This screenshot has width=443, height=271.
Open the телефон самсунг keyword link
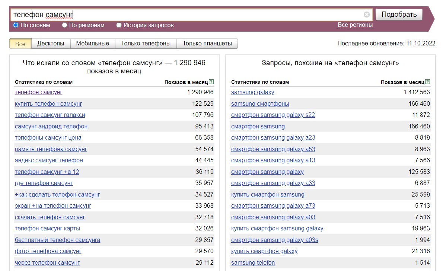pyautogui.click(x=38, y=92)
